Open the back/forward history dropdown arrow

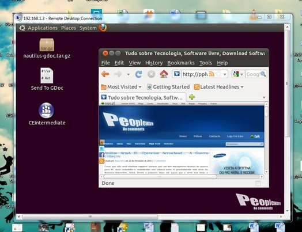pos(129,74)
